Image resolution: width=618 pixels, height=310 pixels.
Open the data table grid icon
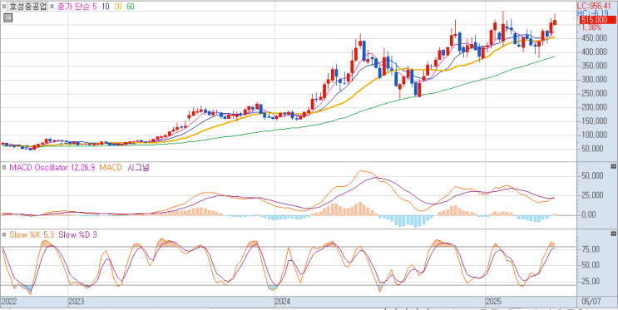[x=7, y=17]
